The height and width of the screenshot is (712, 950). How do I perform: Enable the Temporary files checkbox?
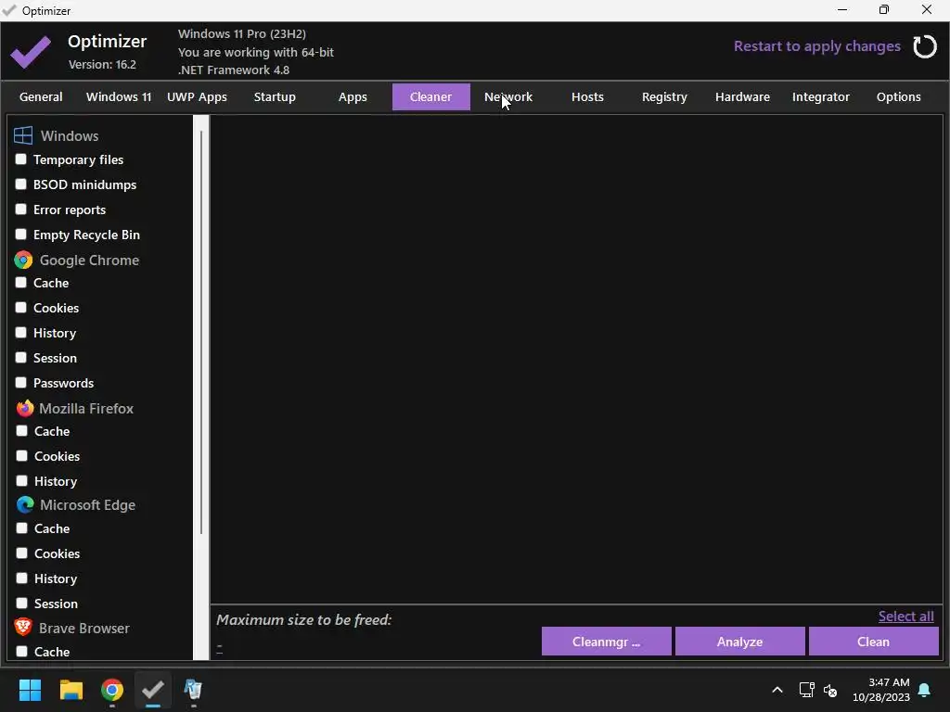click(x=21, y=159)
